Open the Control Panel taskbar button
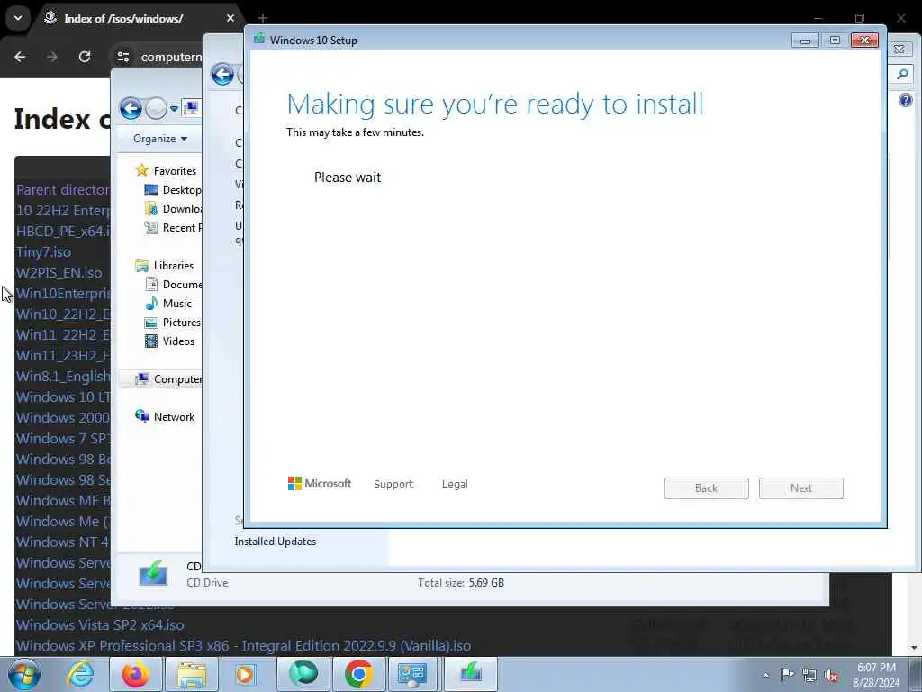 412,674
